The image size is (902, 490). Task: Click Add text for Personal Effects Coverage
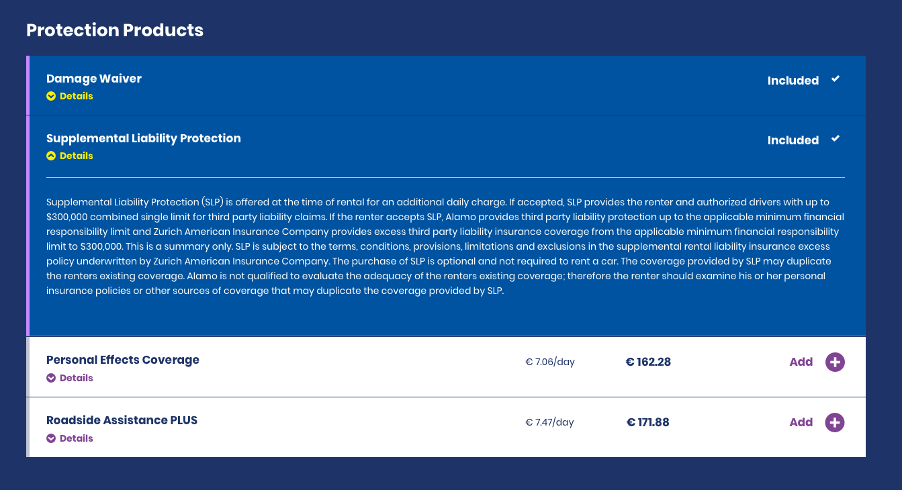point(801,362)
